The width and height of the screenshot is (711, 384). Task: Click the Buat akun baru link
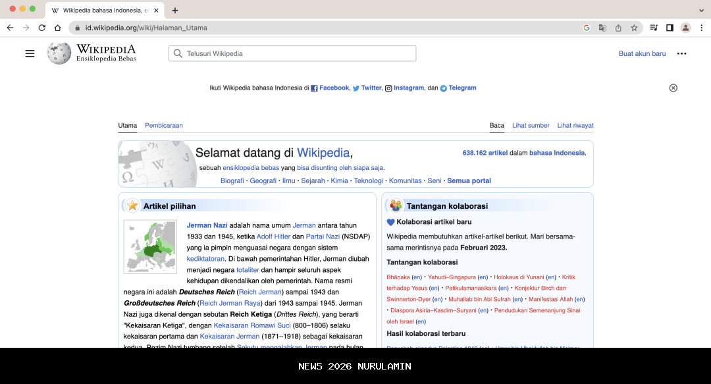[642, 53]
